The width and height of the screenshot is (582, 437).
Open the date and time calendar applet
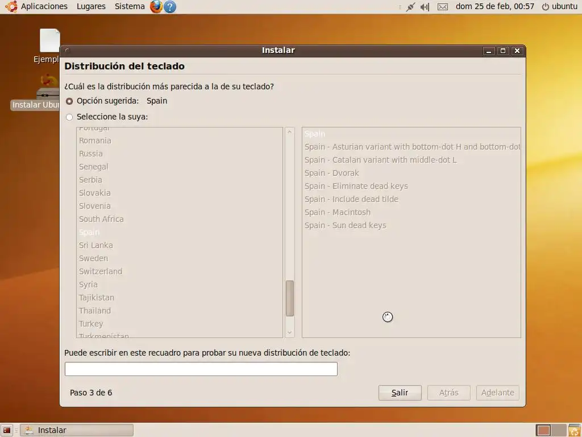click(495, 6)
